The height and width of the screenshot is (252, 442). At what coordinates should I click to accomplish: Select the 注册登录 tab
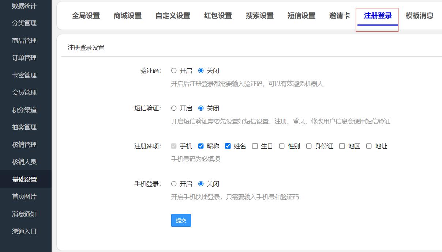pyautogui.click(x=378, y=16)
